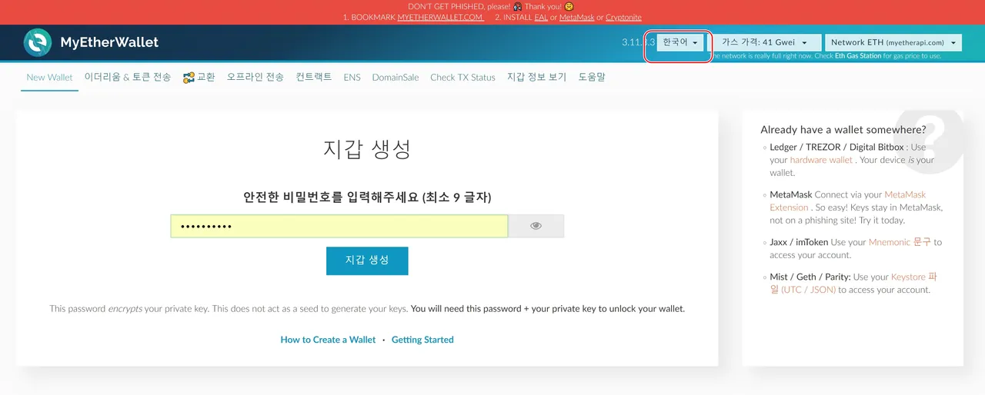The height and width of the screenshot is (395, 985).
Task: Click the Cryptonite link in banner
Action: (x=623, y=17)
